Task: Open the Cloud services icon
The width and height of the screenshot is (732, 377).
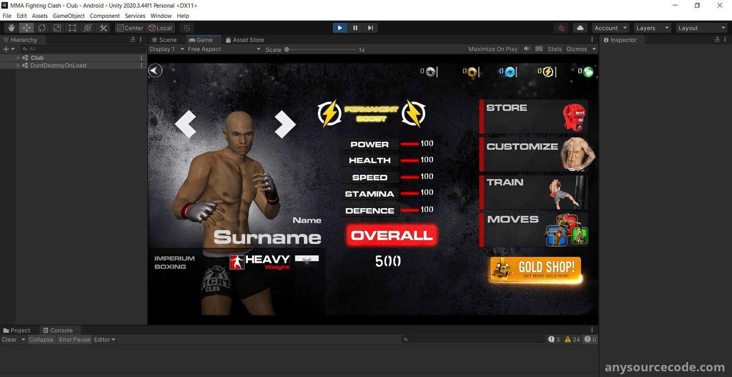Action: 580,28
